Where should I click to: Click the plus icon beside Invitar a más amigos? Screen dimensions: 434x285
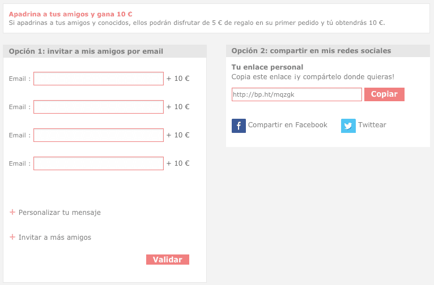[12, 237]
